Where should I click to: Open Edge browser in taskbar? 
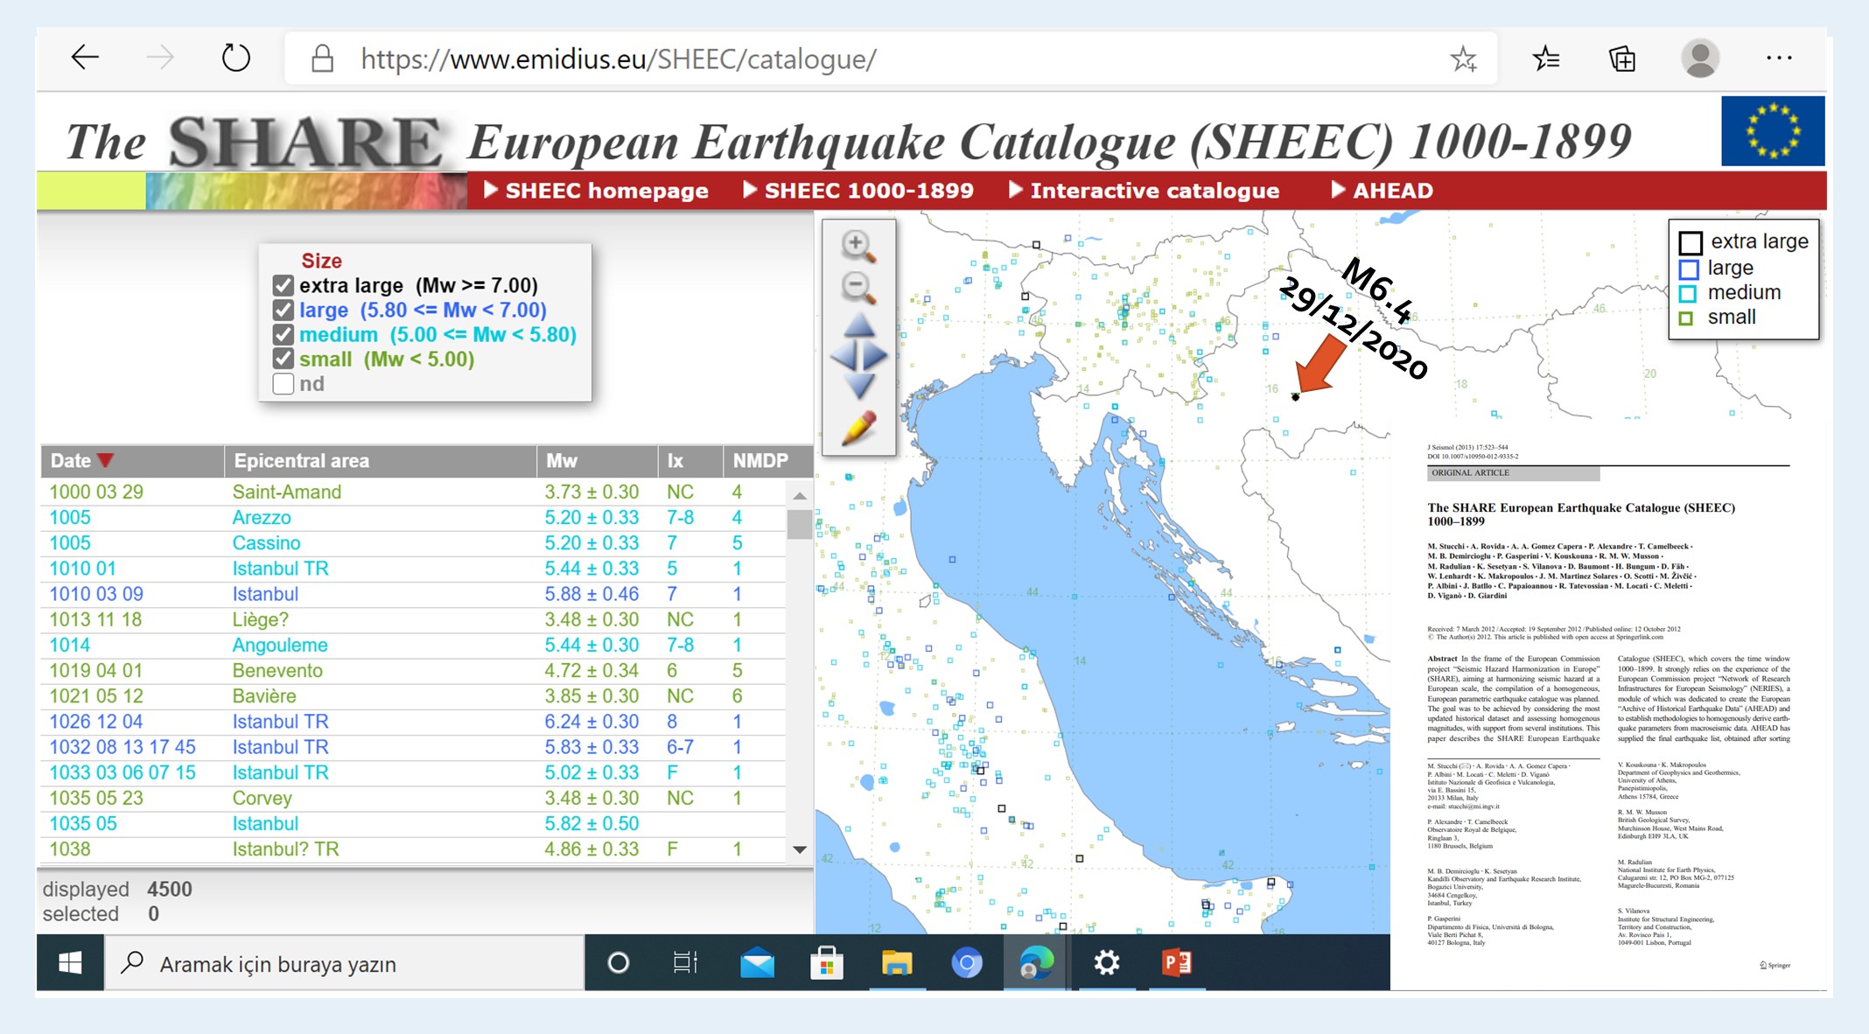1037,963
